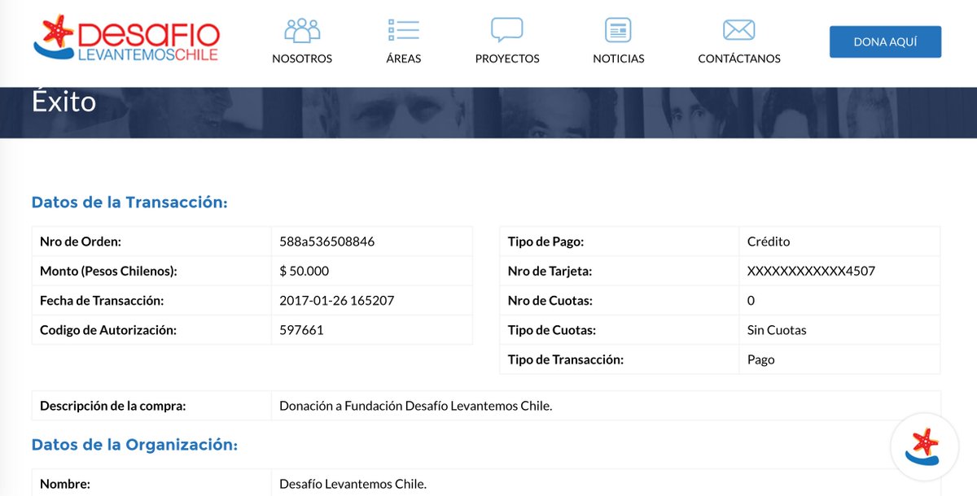Image resolution: width=977 pixels, height=496 pixels.
Task: Click the Tipo de Cuotas label
Action: pos(552,330)
